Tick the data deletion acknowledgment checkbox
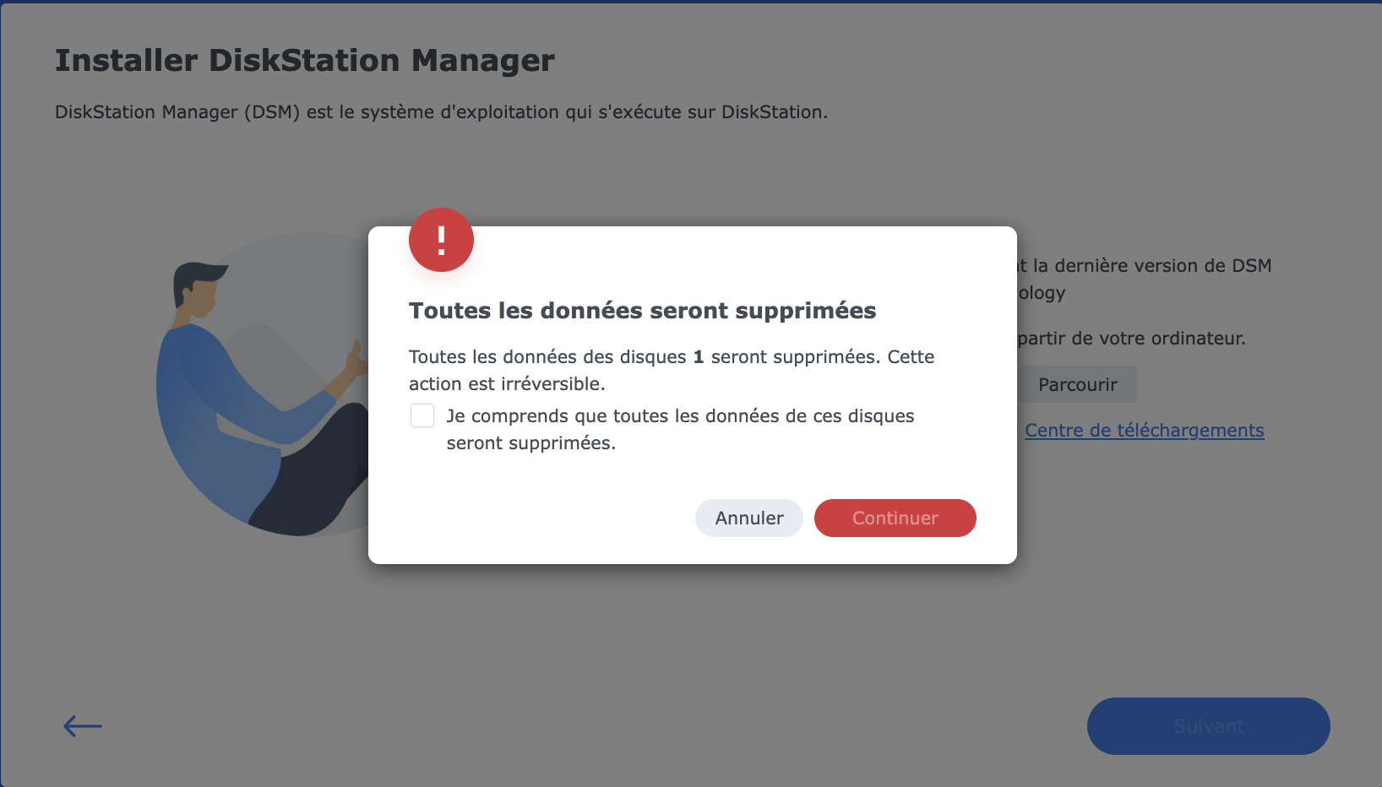1382x787 pixels. [x=422, y=415]
